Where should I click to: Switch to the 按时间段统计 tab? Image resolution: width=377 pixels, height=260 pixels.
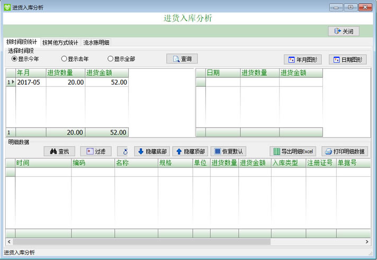[22, 42]
